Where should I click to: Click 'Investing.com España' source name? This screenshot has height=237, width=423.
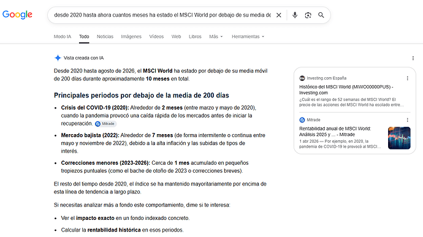[326, 78]
